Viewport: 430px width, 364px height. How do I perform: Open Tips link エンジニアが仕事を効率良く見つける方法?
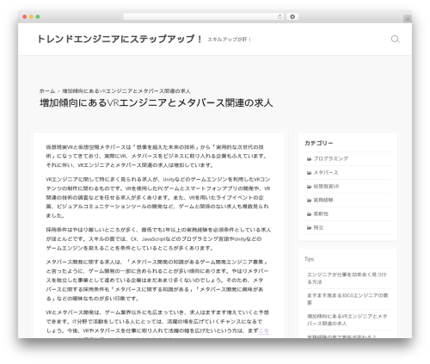click(347, 278)
